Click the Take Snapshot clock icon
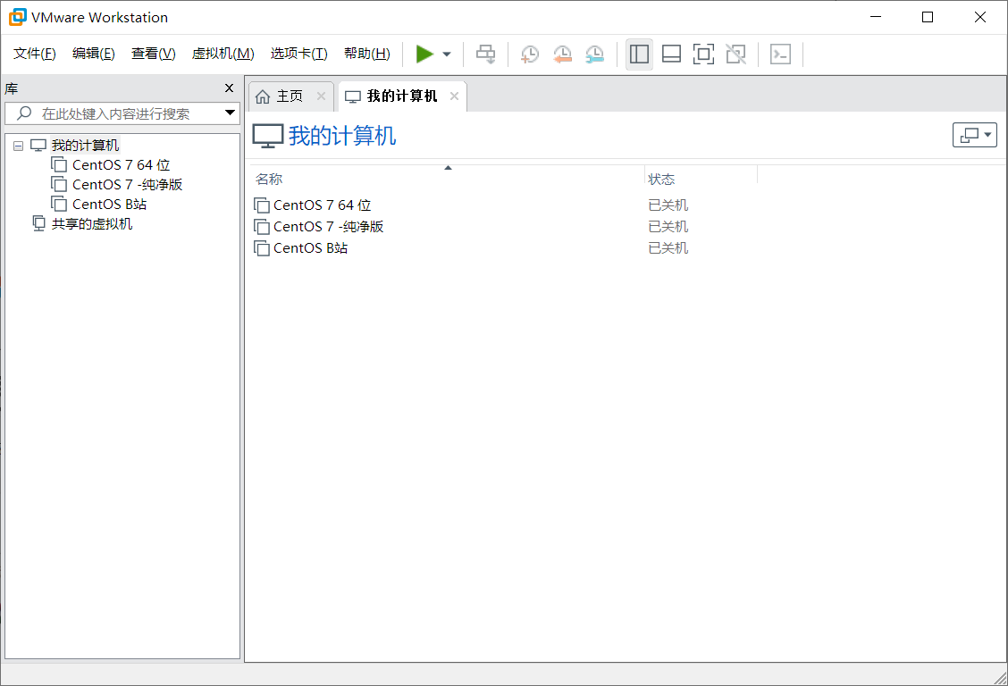The width and height of the screenshot is (1008, 686). point(530,54)
